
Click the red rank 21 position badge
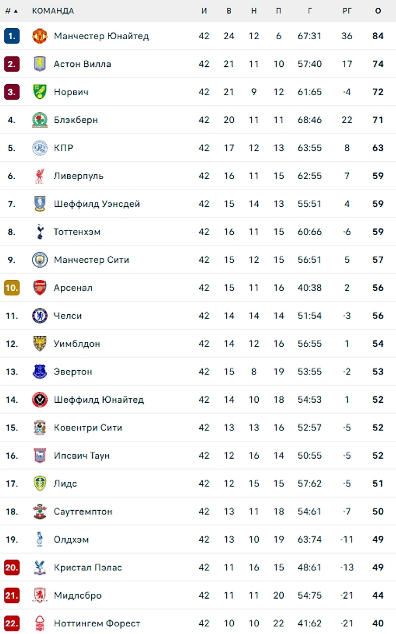[x=11, y=595]
